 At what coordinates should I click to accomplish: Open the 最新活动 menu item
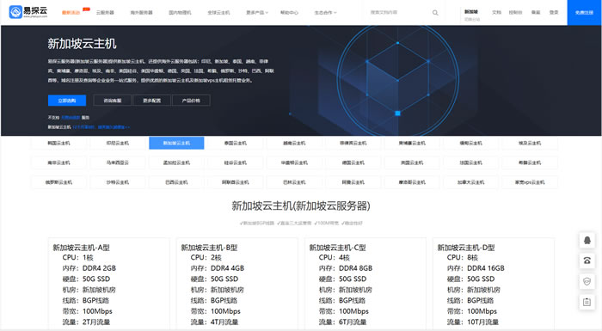[71, 13]
